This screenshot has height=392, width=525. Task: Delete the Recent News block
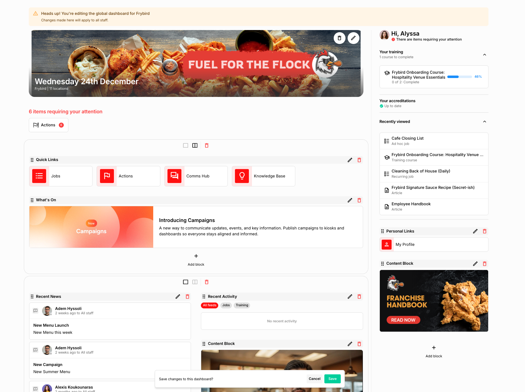[x=187, y=297]
